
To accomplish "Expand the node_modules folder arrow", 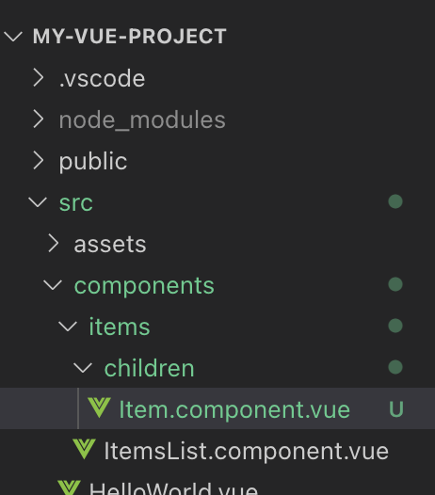I will (39, 120).
